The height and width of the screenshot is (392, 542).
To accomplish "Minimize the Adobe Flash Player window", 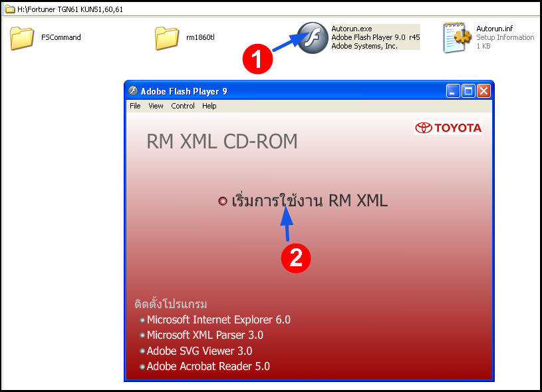I will [452, 91].
